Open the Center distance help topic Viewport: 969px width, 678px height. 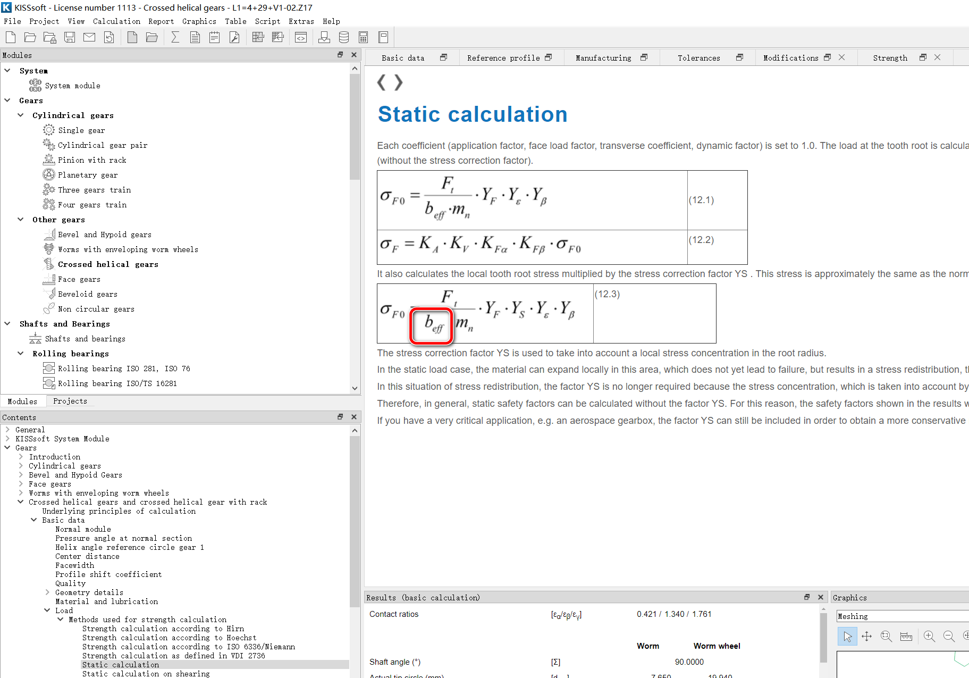coord(87,556)
